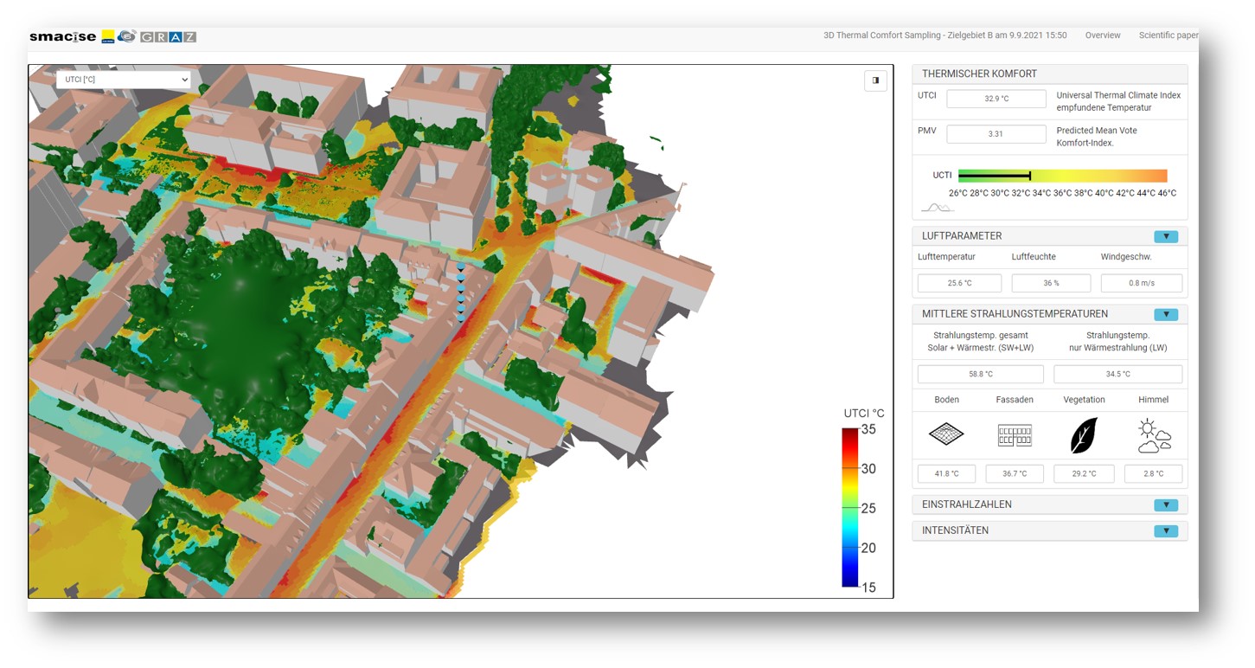This screenshot has width=1255, height=668.
Task: Click the 3D Thermal Comfort Sampling title
Action: [944, 35]
